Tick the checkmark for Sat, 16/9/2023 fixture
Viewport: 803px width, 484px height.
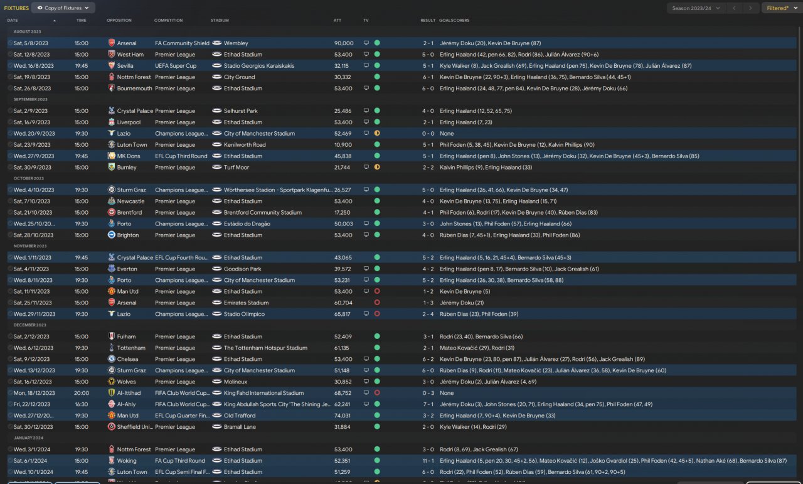coord(11,122)
